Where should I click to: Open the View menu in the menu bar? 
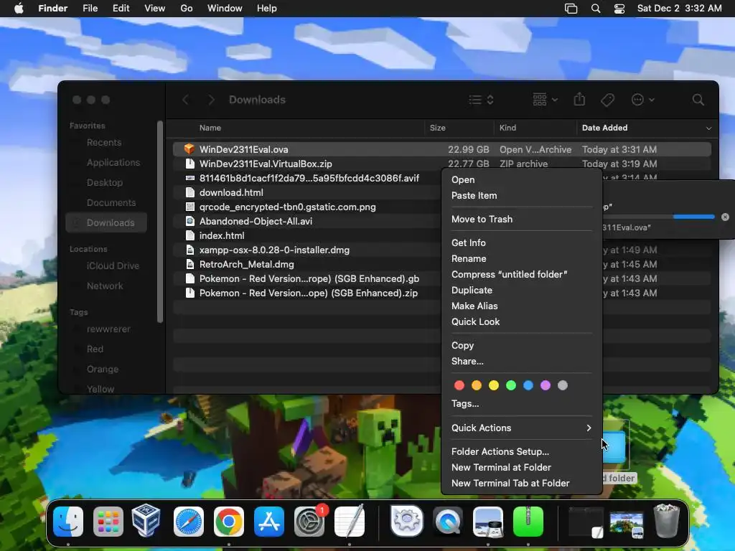click(x=155, y=9)
